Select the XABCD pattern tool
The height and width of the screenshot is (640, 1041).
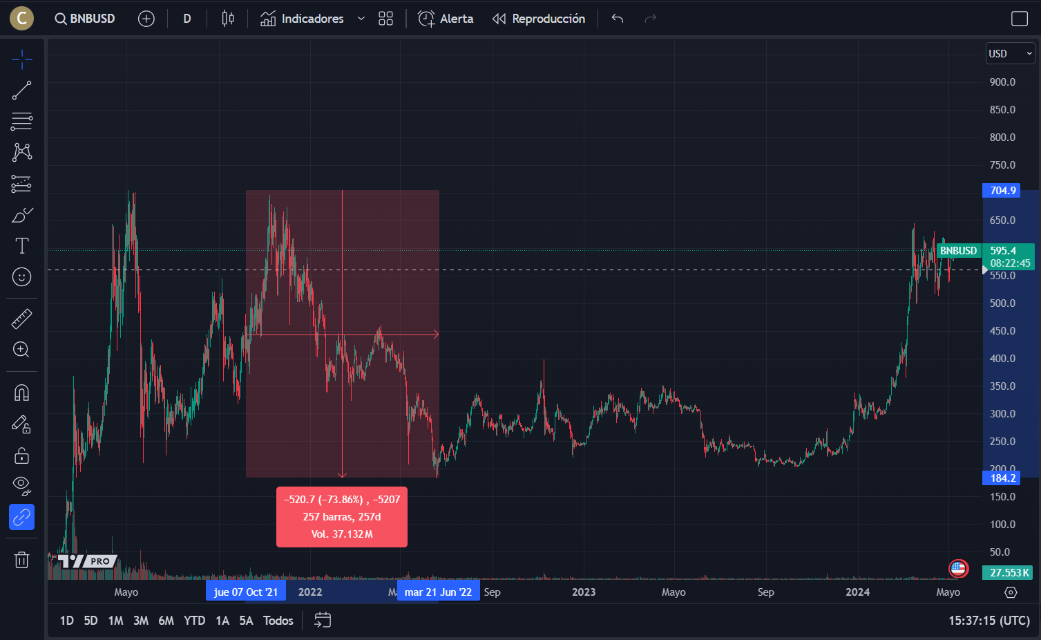[22, 152]
